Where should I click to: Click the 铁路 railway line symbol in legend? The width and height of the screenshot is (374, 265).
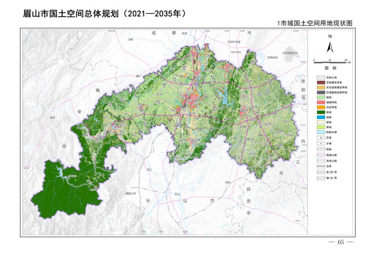coord(321,149)
